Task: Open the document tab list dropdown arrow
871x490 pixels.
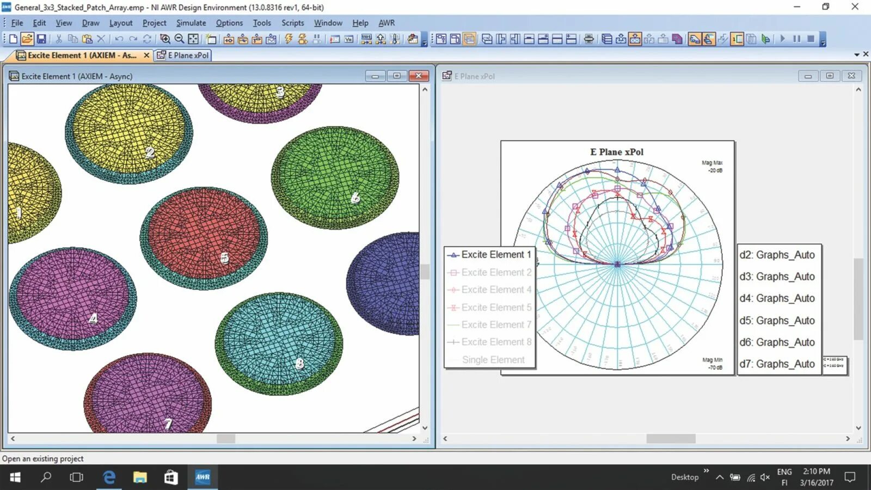Action: click(857, 54)
